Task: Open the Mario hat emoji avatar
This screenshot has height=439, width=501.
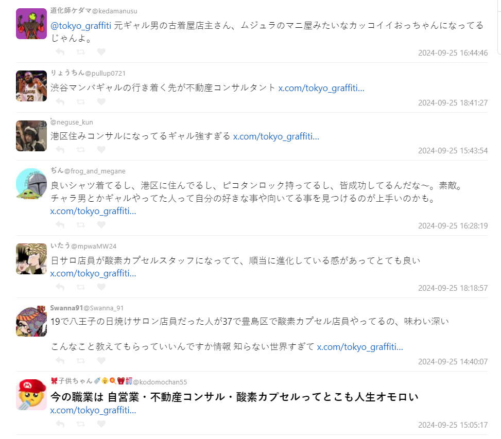Action: tap(31, 395)
